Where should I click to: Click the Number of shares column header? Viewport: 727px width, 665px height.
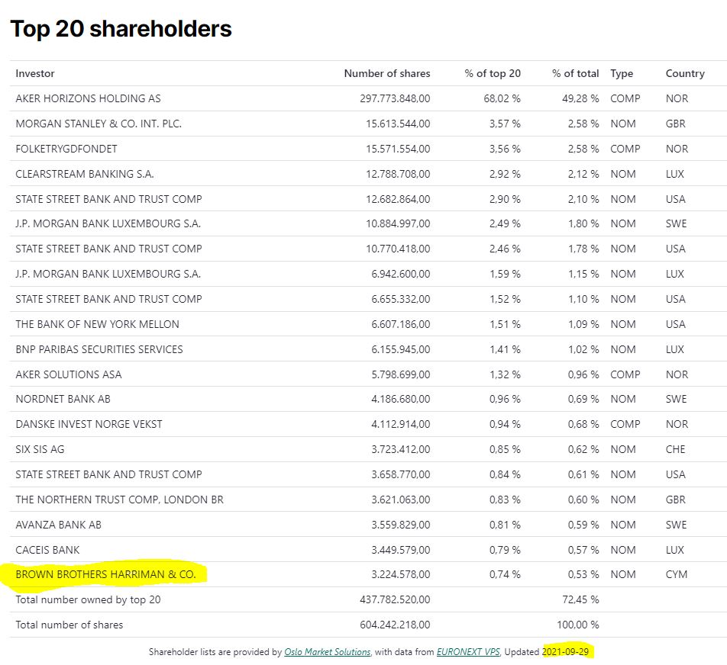coord(386,73)
